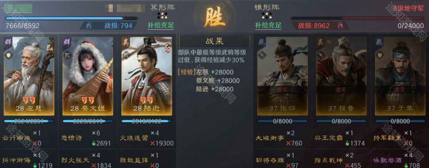Viewport: 429px width, 168px height.
Task: Open the 蔡文姬 general portrait card
Action: pyautogui.click(x=88, y=76)
